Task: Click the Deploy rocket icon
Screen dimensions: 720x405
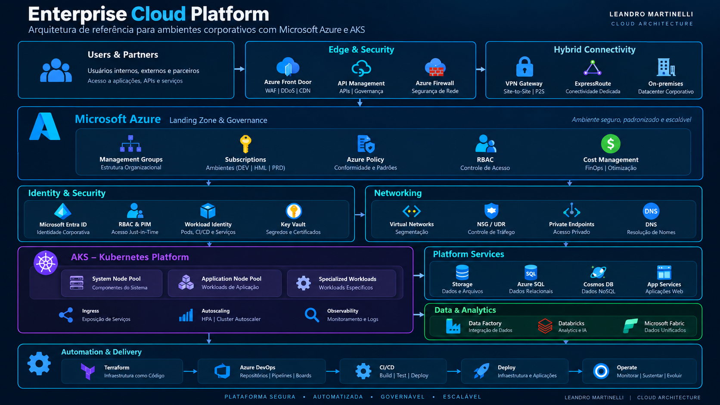Action: pos(481,371)
